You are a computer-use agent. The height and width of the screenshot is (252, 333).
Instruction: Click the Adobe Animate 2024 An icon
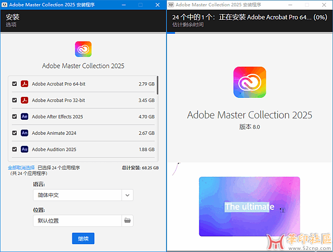tap(24, 133)
